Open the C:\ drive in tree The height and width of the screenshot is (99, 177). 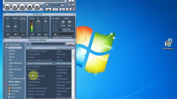click(13, 94)
